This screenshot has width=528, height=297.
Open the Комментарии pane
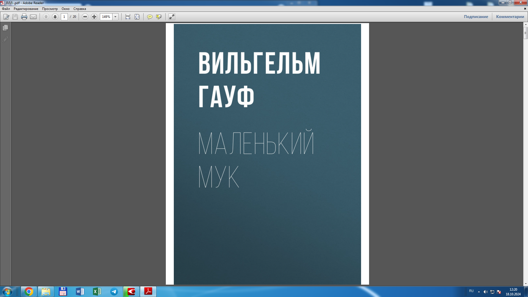pyautogui.click(x=510, y=16)
